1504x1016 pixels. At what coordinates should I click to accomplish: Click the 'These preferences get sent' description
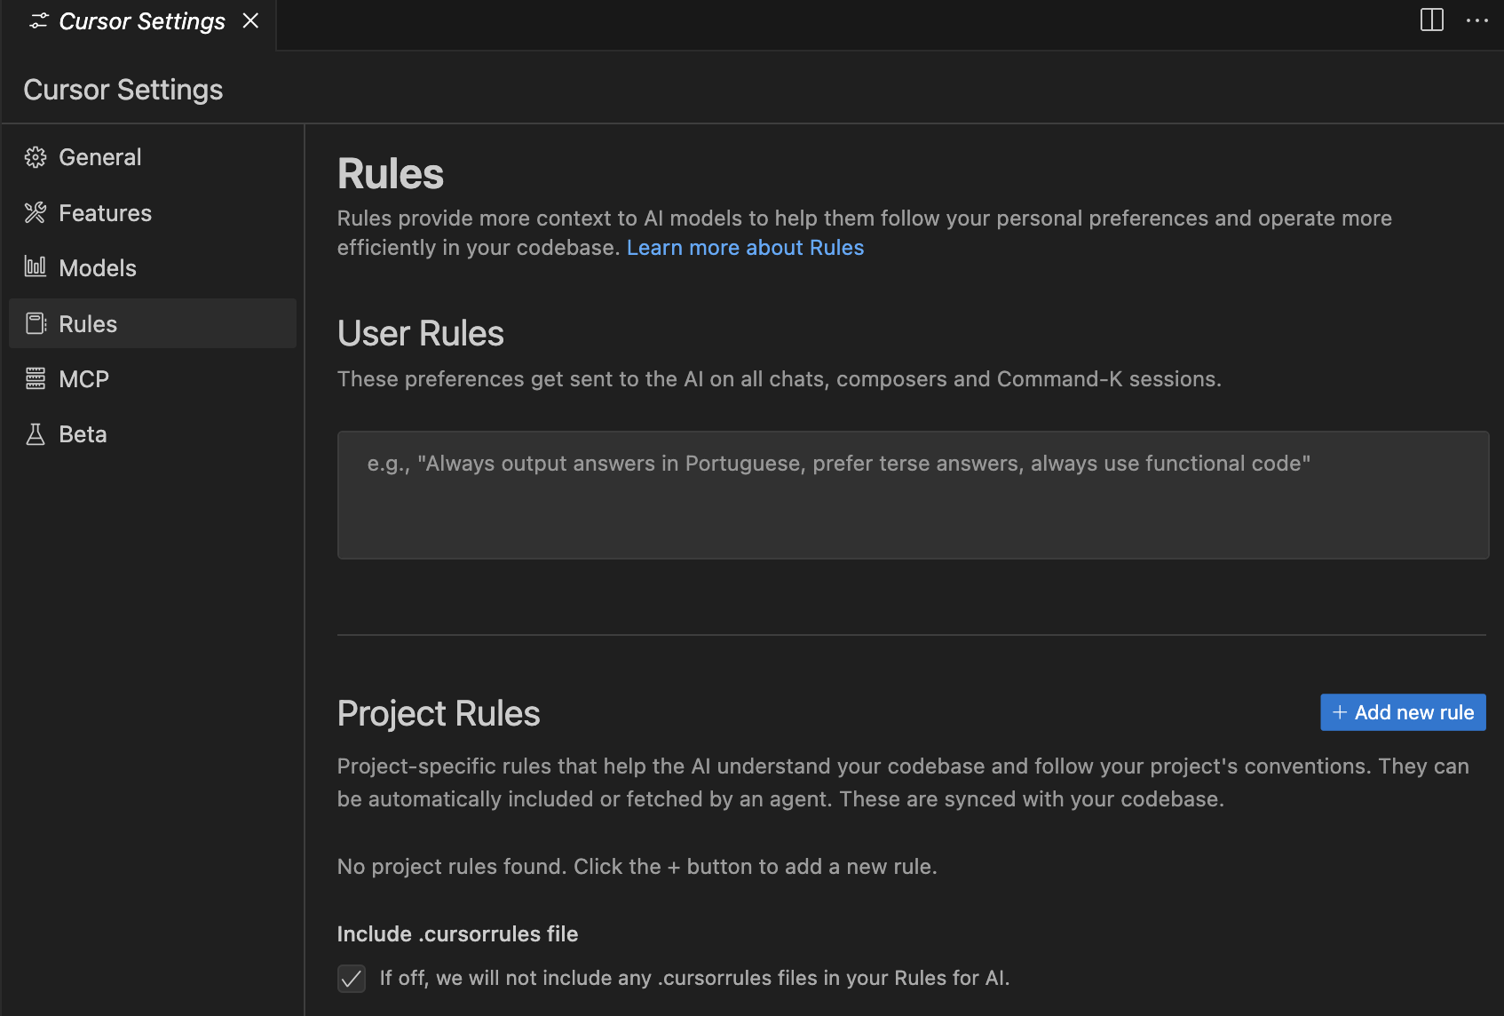(780, 379)
